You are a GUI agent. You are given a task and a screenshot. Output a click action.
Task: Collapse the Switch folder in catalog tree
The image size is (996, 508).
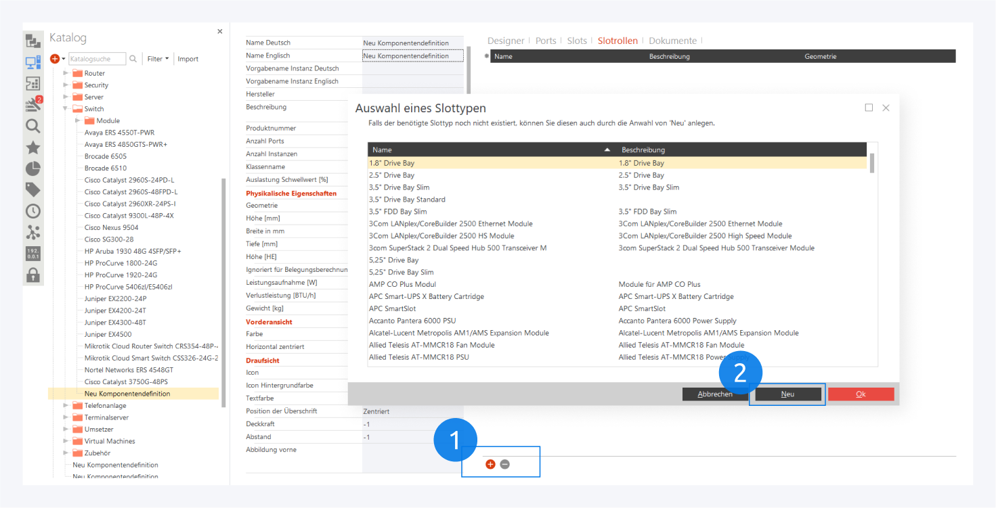point(66,109)
